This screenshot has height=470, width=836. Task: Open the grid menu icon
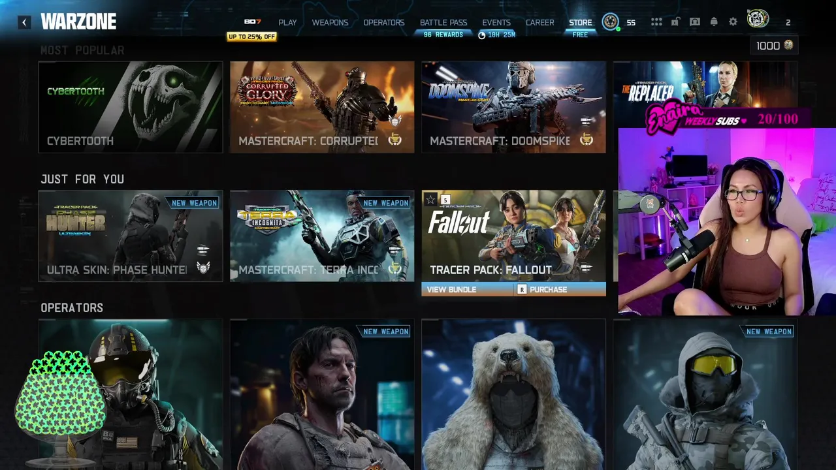[656, 22]
